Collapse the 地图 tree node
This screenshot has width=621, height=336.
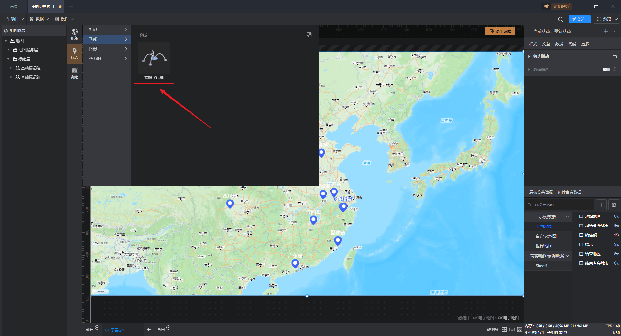point(6,41)
